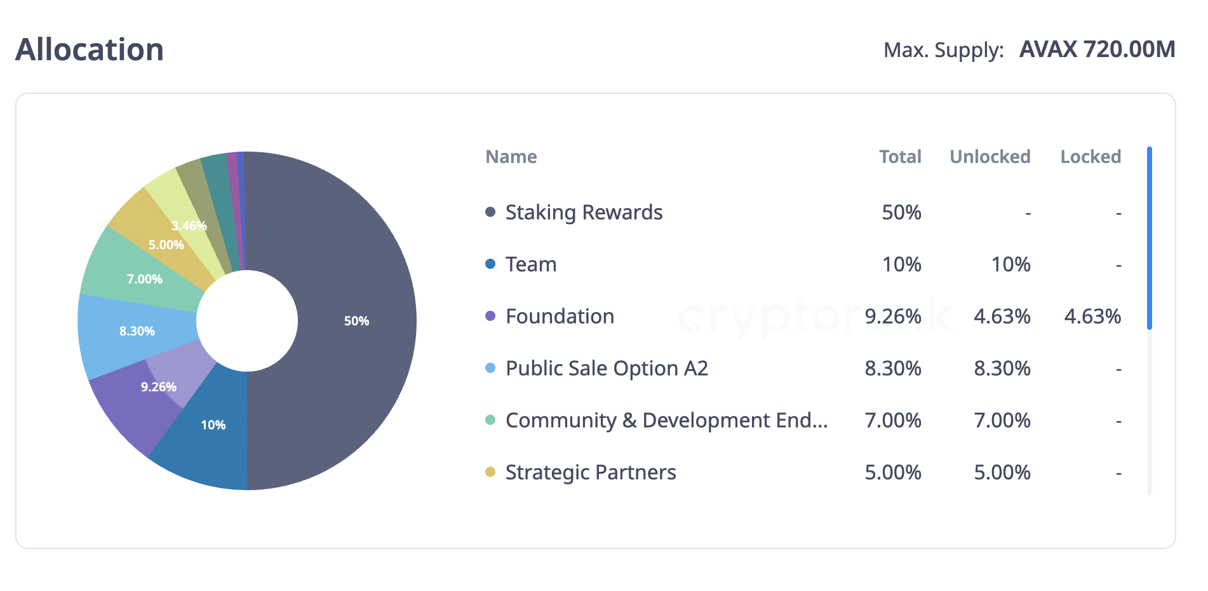This screenshot has height=591, width=1208.
Task: Select the Strategic Partners row label
Action: click(x=591, y=472)
